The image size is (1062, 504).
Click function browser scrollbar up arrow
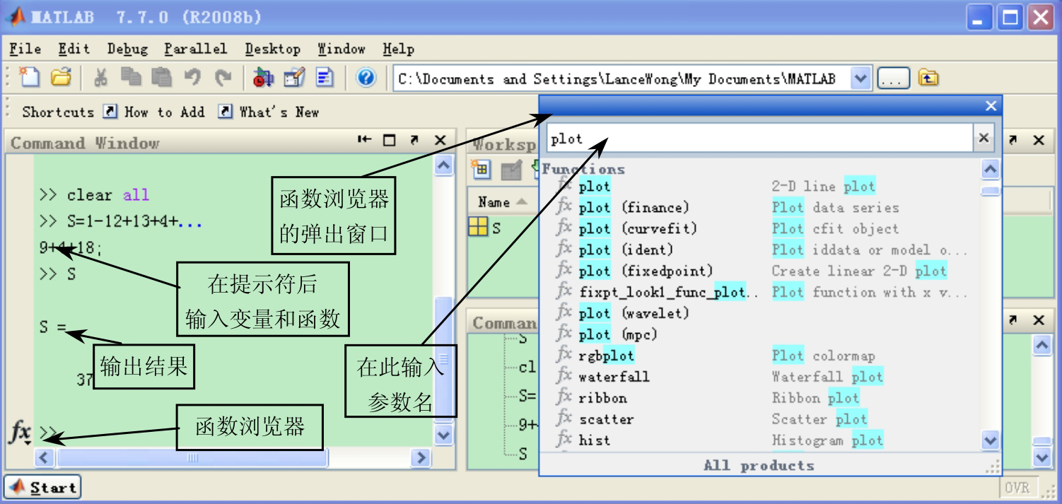[991, 170]
